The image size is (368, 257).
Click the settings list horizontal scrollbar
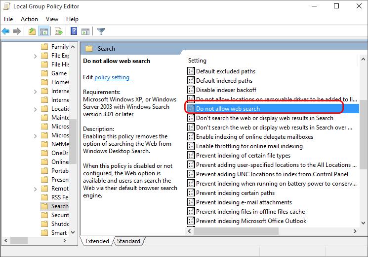(232, 231)
